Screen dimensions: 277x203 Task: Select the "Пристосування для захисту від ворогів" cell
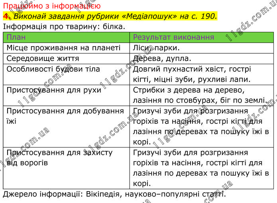60,158
